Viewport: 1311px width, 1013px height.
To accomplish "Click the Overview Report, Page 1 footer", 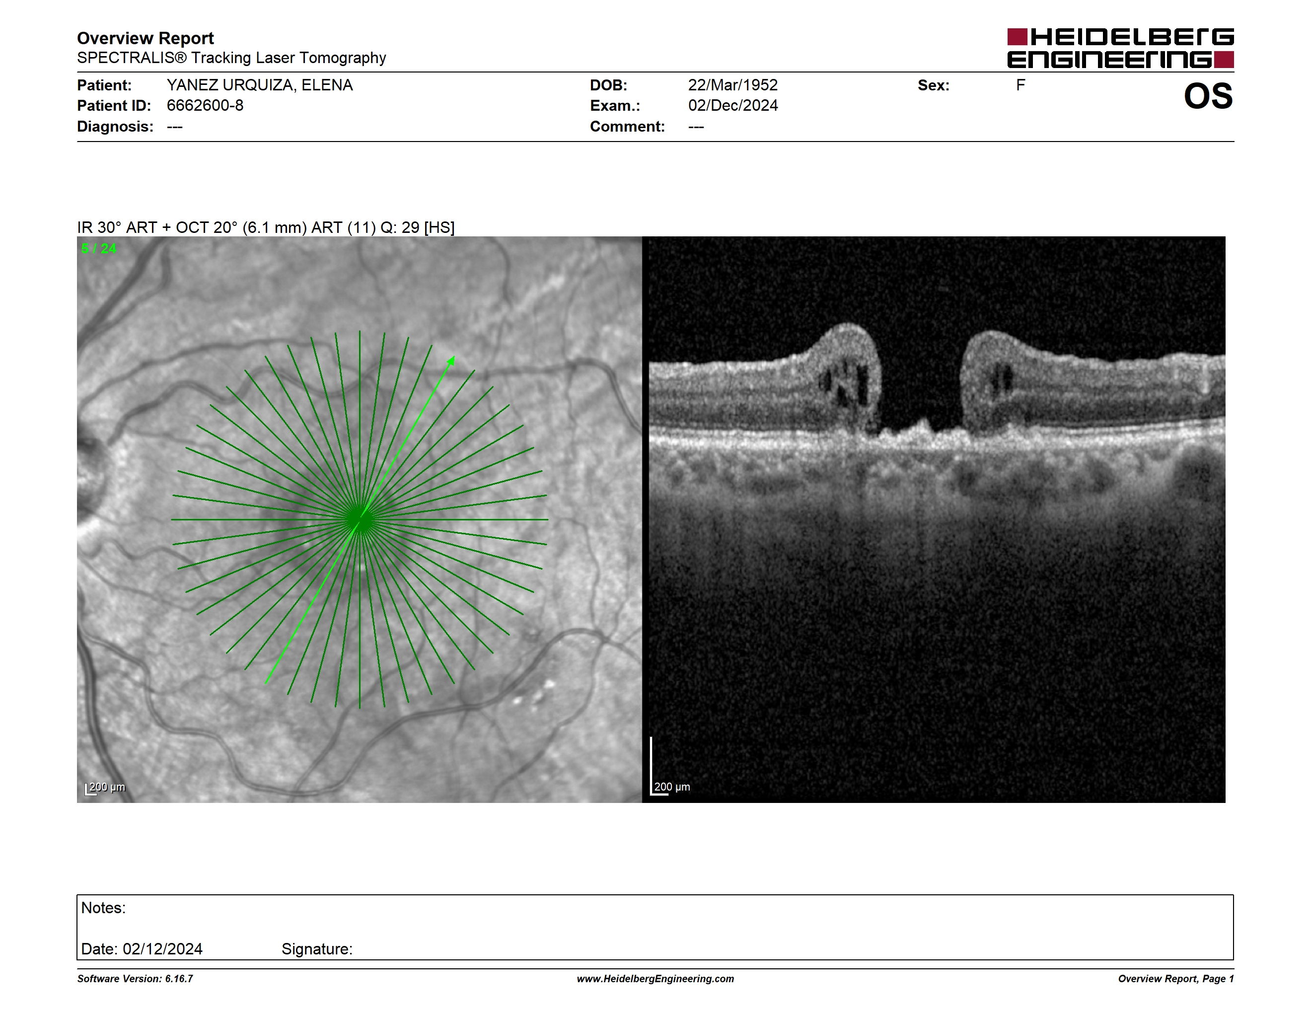I will [1175, 979].
